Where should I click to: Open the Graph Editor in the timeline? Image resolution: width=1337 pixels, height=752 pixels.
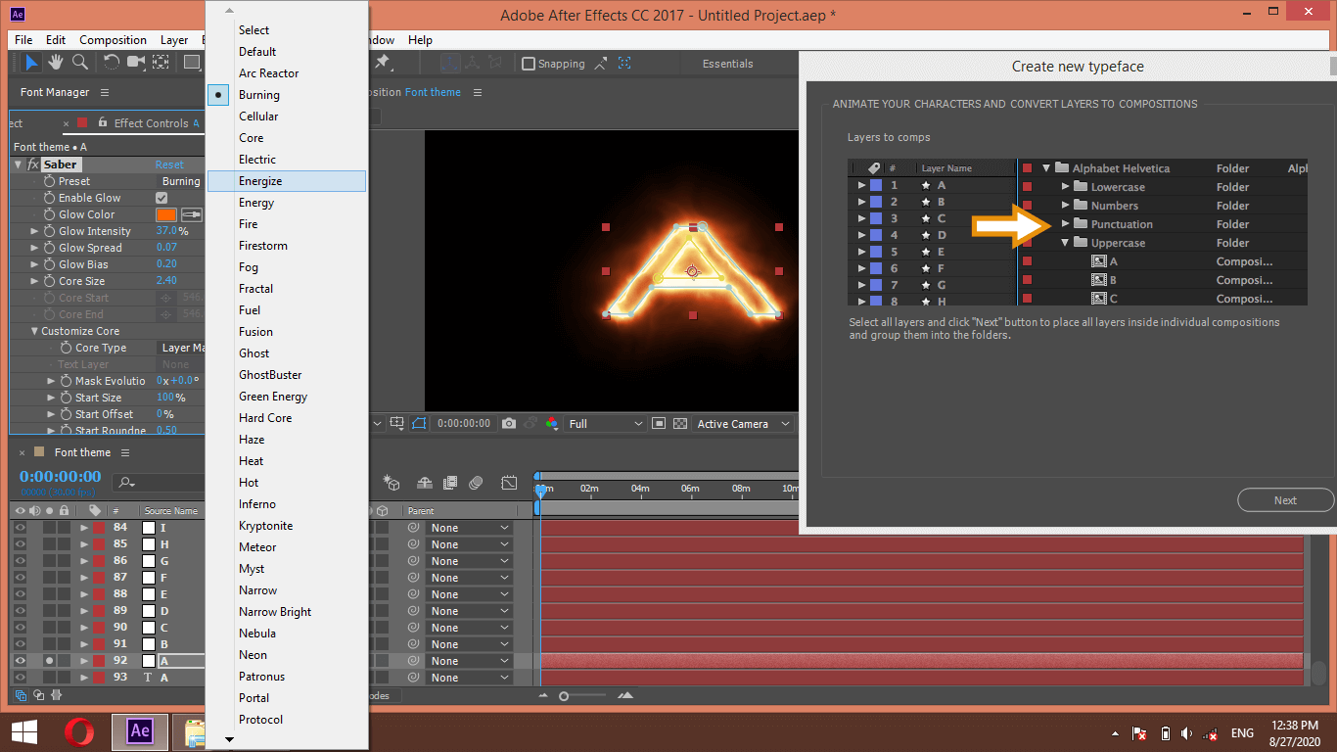tap(509, 483)
